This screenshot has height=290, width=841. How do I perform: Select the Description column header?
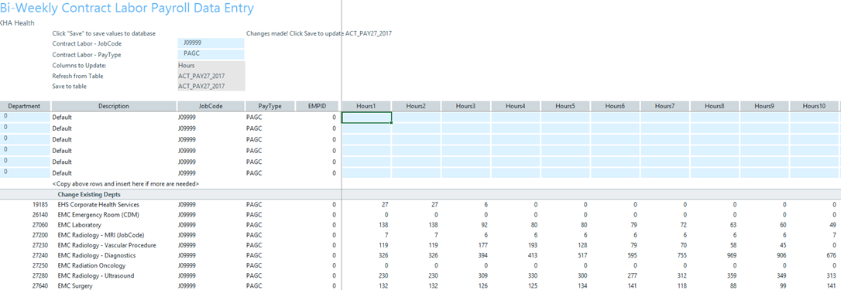pos(114,106)
